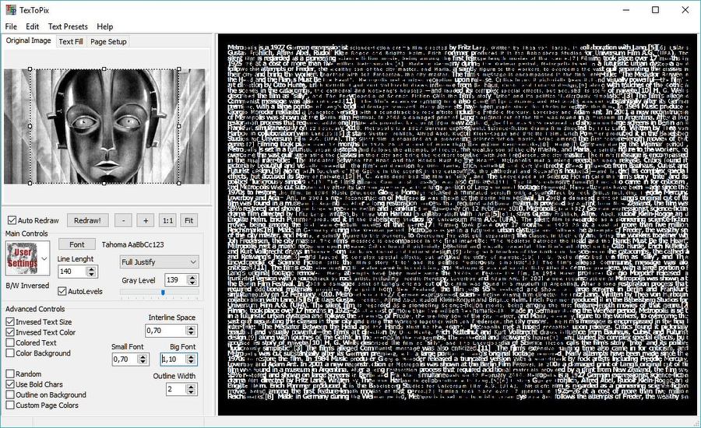This screenshot has width=701, height=428.
Task: Set zoom to 1:1
Action: pyautogui.click(x=167, y=220)
